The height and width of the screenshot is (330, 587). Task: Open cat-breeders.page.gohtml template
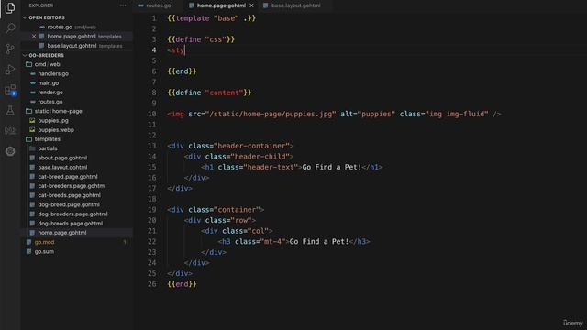72,186
